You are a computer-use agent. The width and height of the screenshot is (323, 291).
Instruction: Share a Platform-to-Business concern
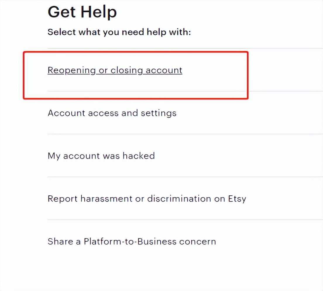click(132, 241)
